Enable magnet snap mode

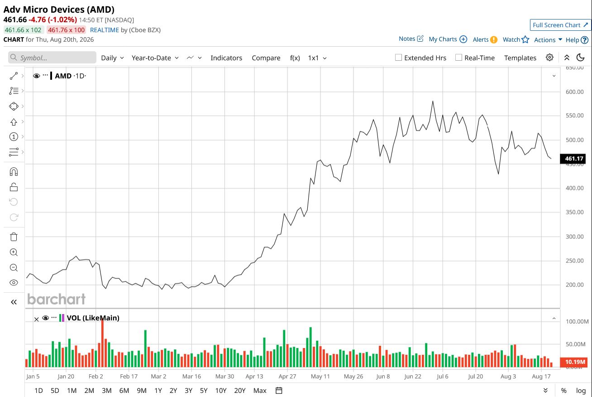pos(14,172)
